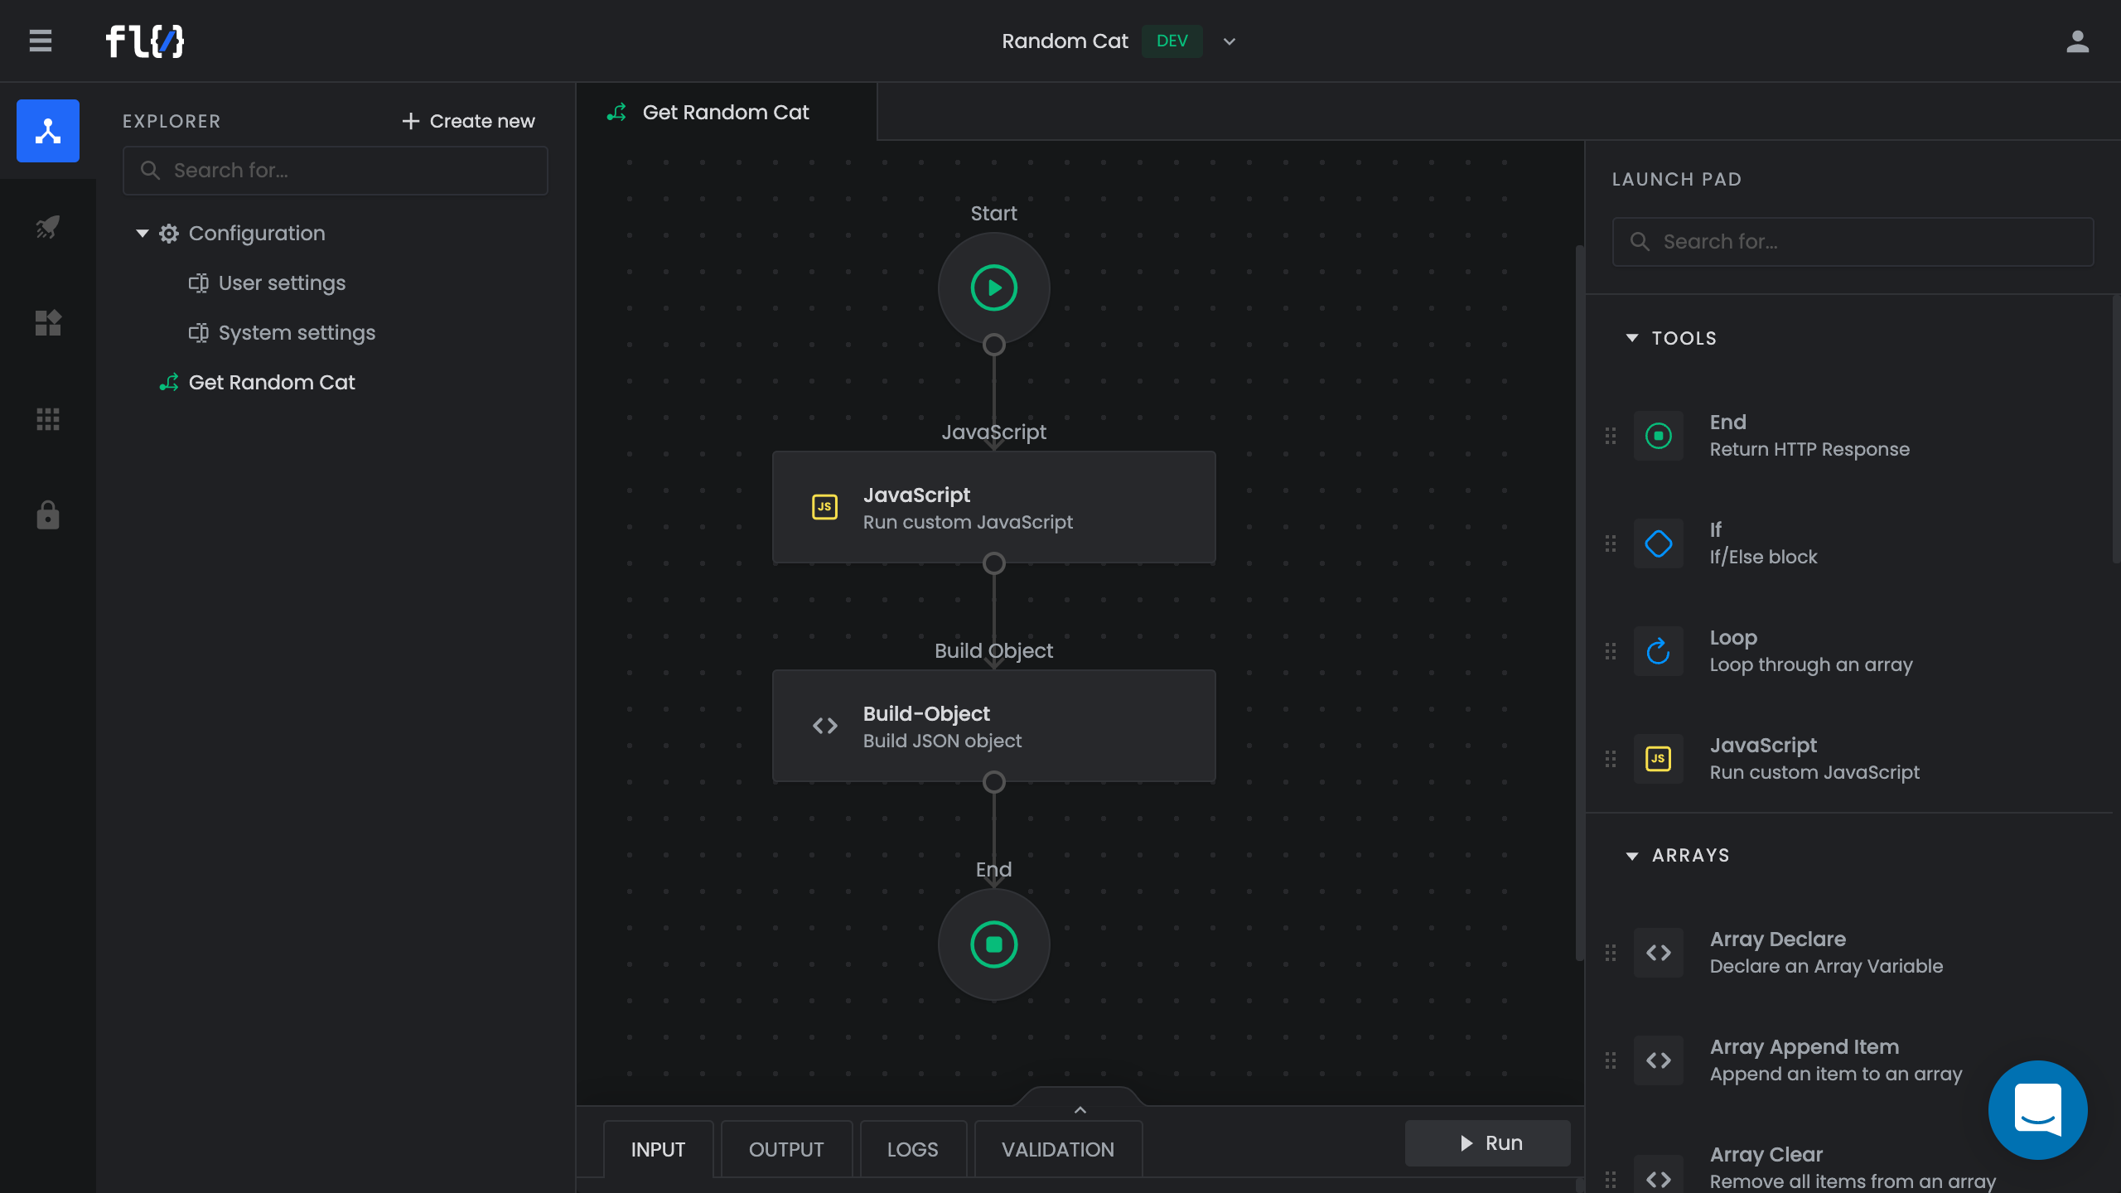Click the Start node play icon
The image size is (2121, 1193).
(x=993, y=287)
